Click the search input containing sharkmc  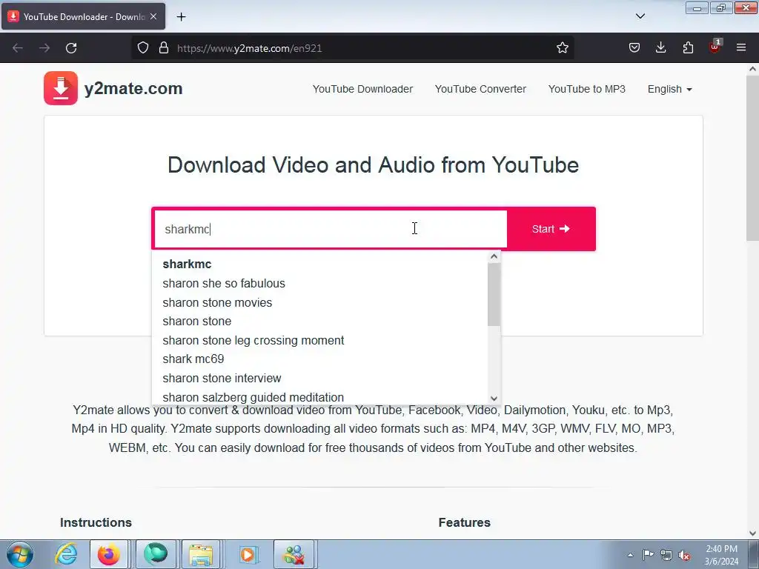[x=330, y=229]
